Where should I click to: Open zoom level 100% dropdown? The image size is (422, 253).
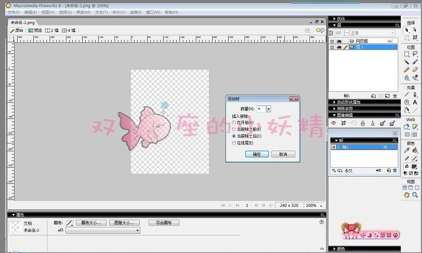[321, 206]
